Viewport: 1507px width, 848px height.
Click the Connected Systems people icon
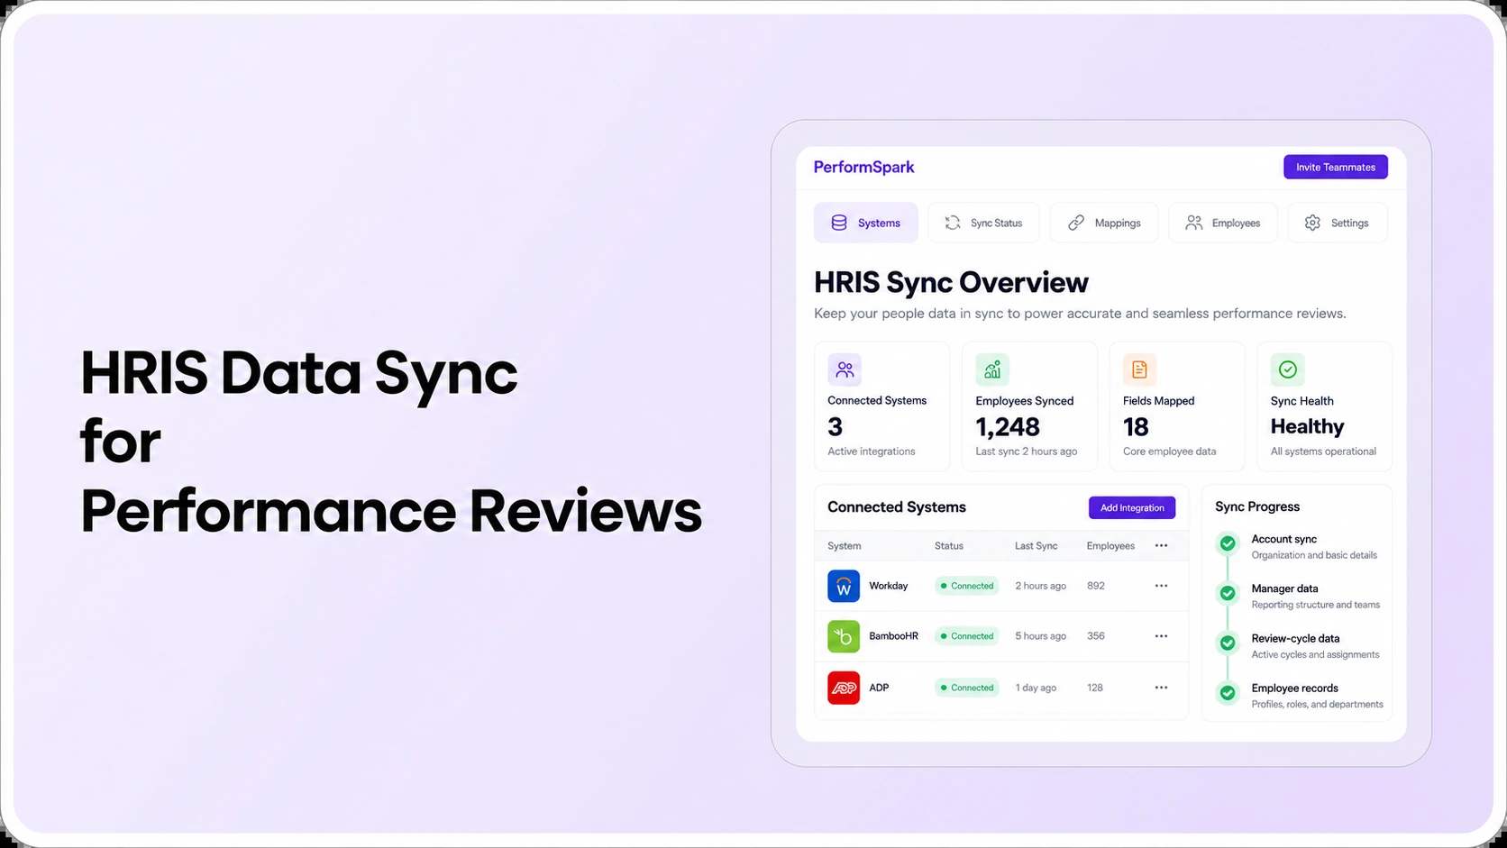coord(845,369)
